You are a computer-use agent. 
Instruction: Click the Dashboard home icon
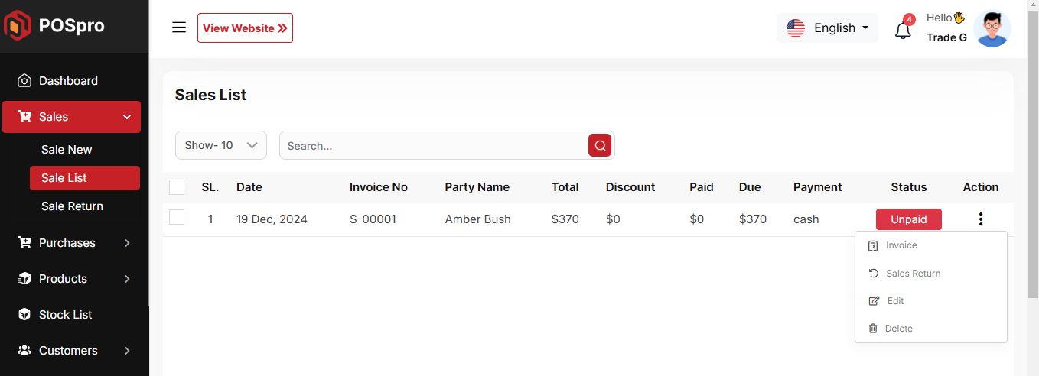pos(24,81)
